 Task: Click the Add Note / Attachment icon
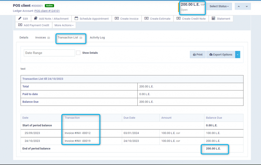click(x=35, y=18)
